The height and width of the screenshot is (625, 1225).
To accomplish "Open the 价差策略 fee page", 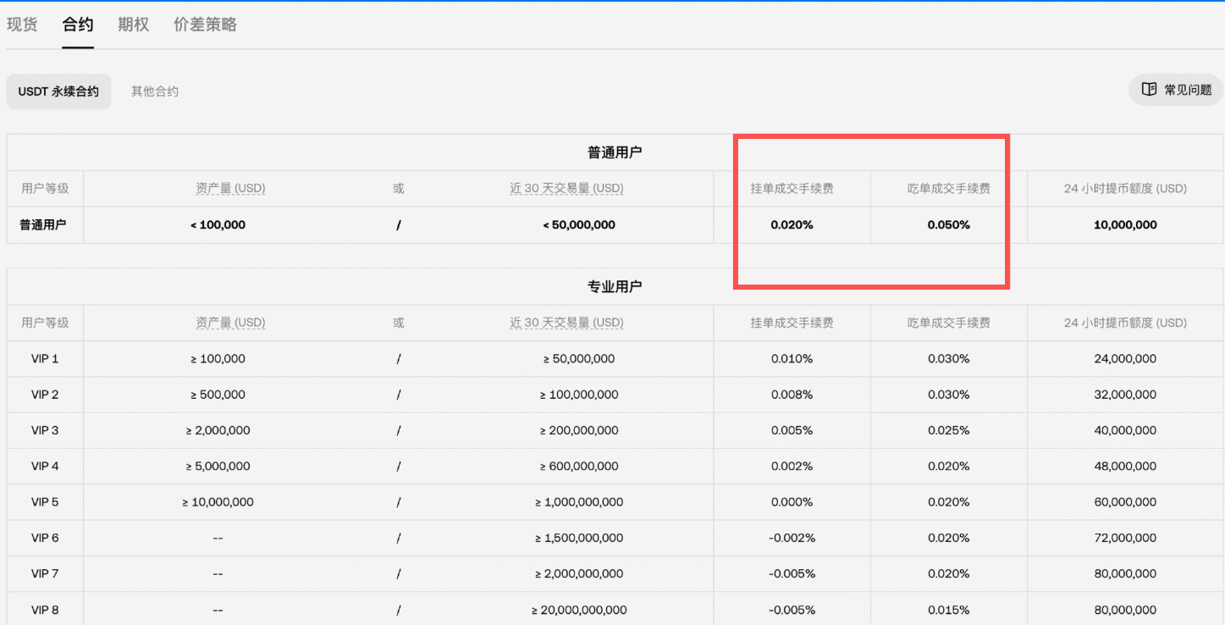I will tap(204, 24).
